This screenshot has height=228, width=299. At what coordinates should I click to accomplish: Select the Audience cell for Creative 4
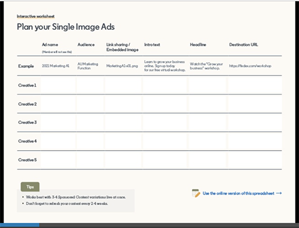90,141
